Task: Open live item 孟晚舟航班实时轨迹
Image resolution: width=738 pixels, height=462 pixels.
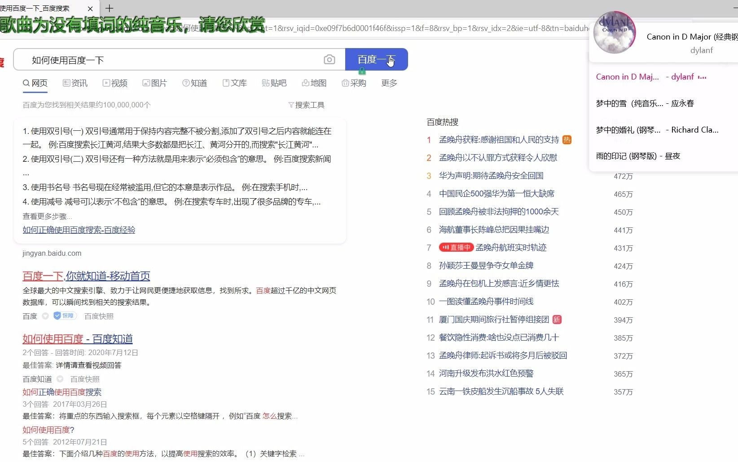Action: pyautogui.click(x=511, y=248)
